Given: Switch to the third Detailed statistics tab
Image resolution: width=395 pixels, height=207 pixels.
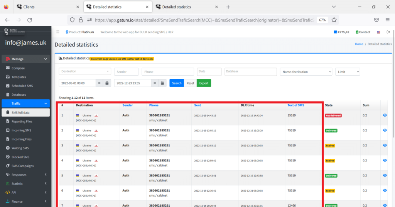Looking at the screenshot, I should 187,7.
